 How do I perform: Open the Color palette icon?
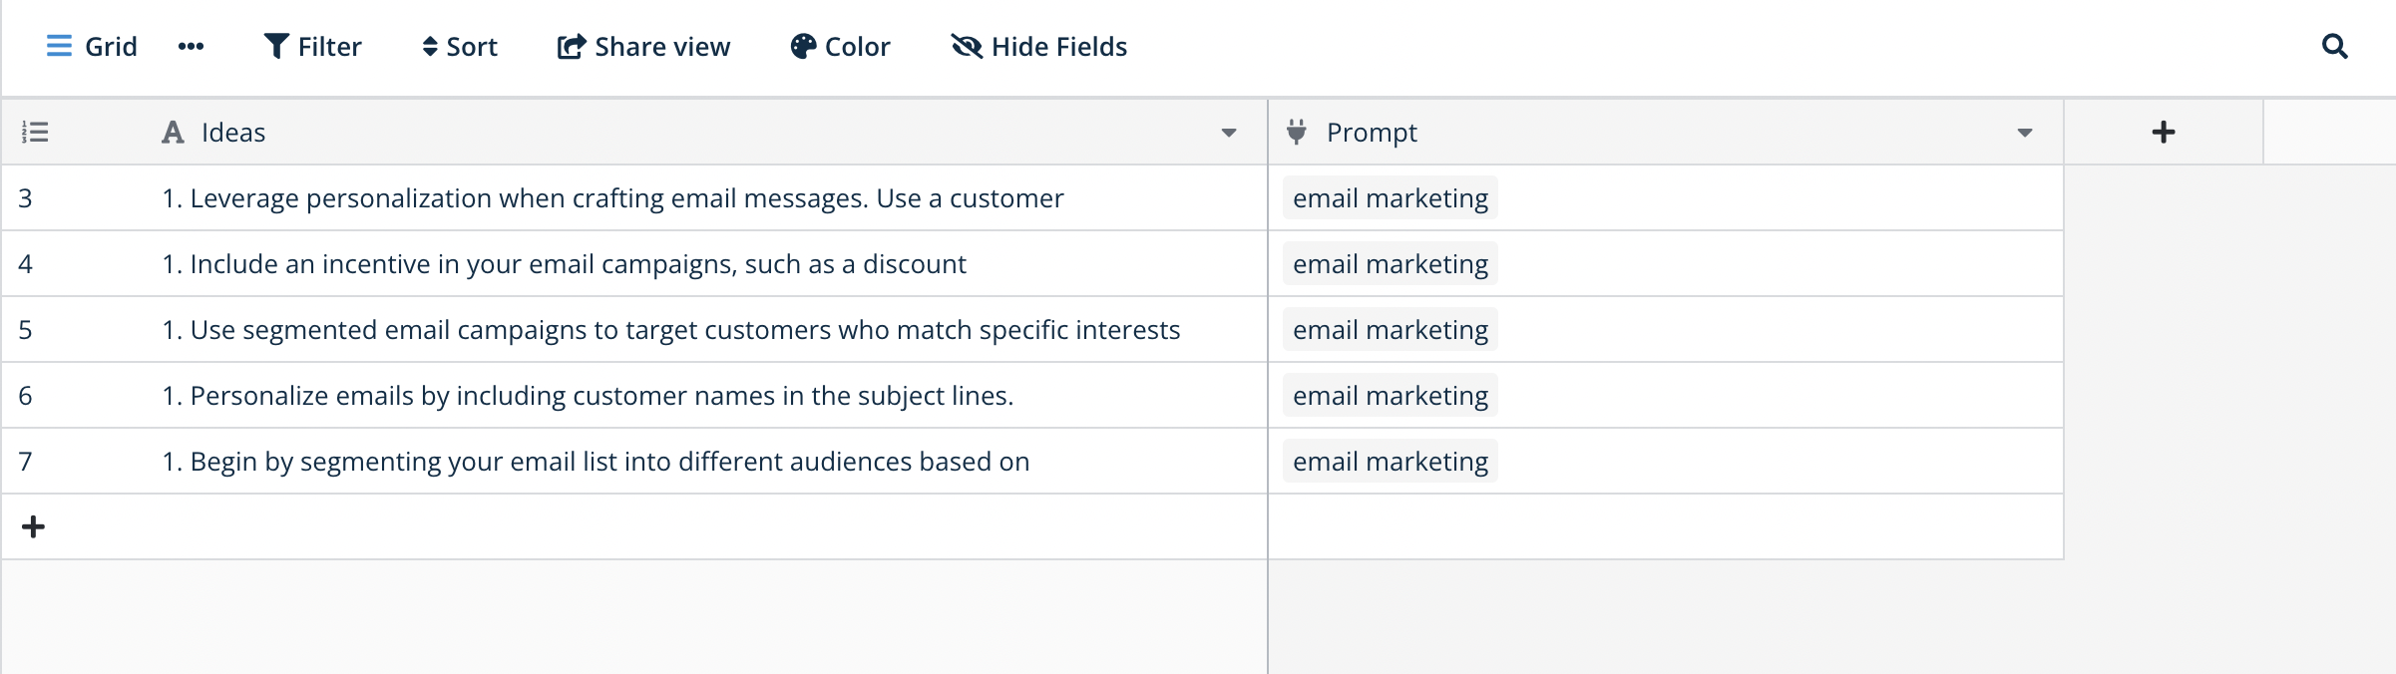pos(803,47)
